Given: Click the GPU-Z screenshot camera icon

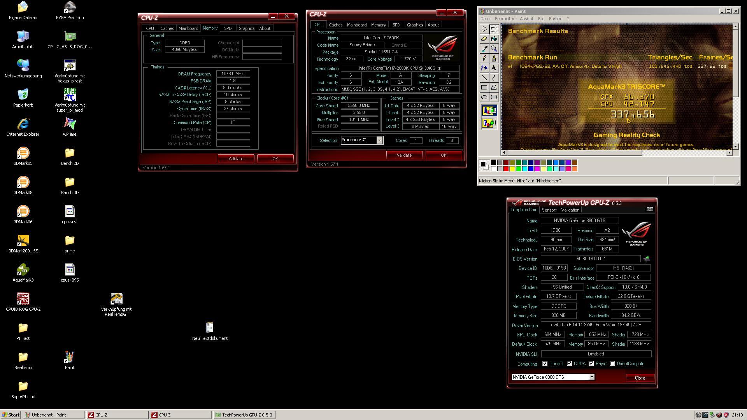Looking at the screenshot, I should coord(649,209).
